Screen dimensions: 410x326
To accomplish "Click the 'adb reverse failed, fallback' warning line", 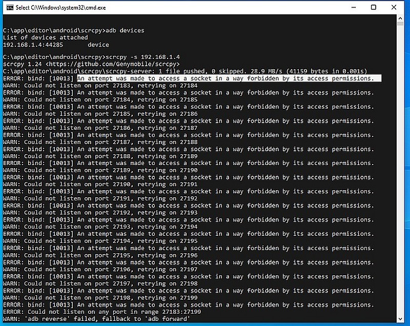I will point(96,319).
